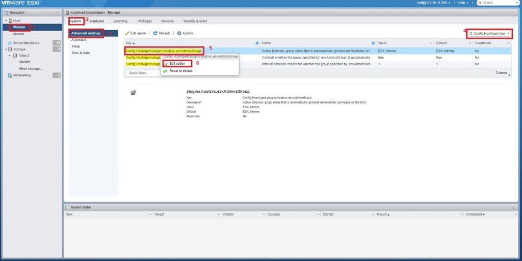Select Monitor under Data-3

(x=24, y=62)
